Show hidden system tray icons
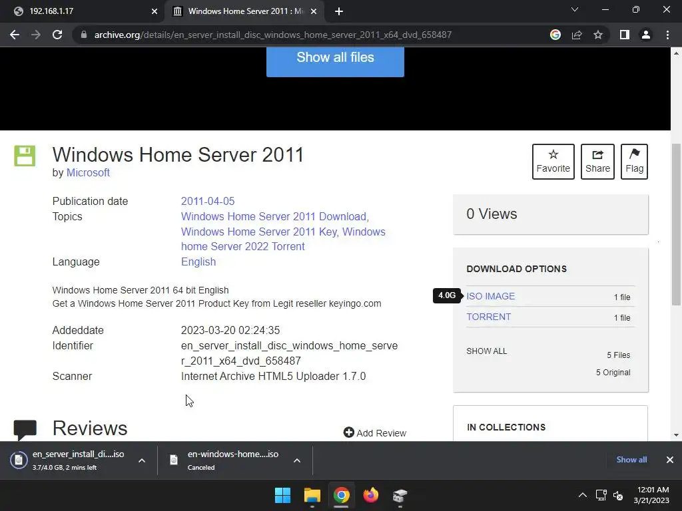Screen dimensions: 682x511 (x=583, y=495)
